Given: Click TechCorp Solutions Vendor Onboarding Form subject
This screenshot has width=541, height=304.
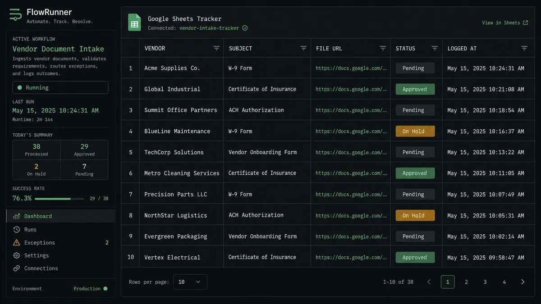Looking at the screenshot, I should (262, 152).
